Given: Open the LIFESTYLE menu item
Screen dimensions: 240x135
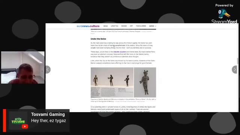Looking at the screenshot, I should pyautogui.click(x=114, y=26).
